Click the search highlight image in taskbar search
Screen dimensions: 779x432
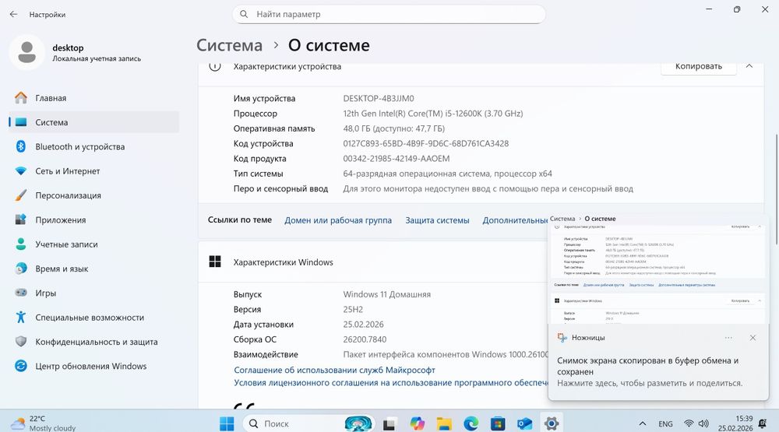point(358,423)
